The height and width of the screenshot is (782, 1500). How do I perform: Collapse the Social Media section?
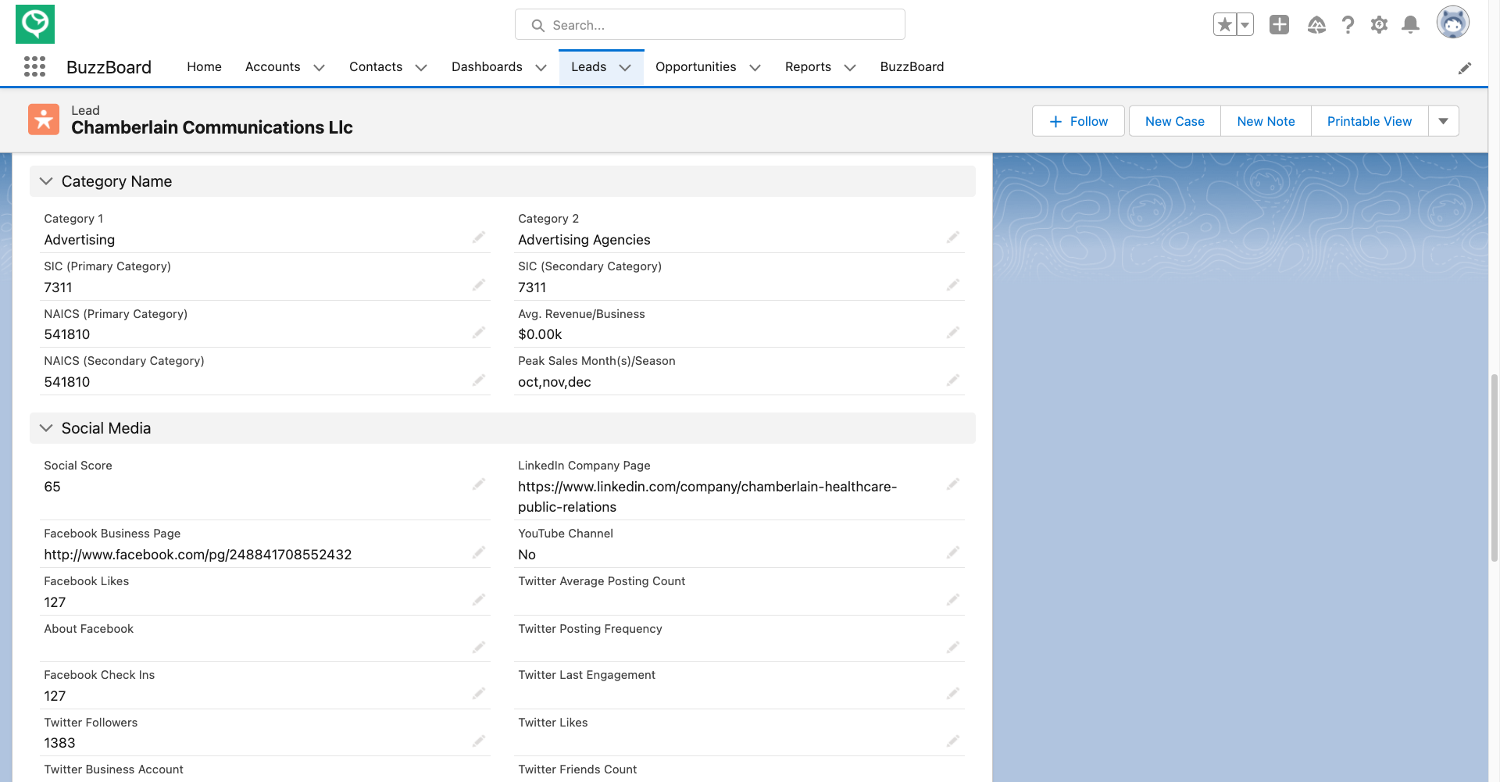tap(46, 428)
